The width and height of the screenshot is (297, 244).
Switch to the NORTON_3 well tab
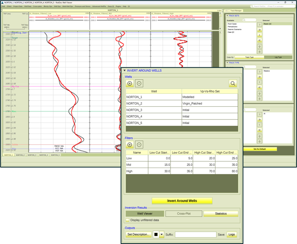click(32, 155)
